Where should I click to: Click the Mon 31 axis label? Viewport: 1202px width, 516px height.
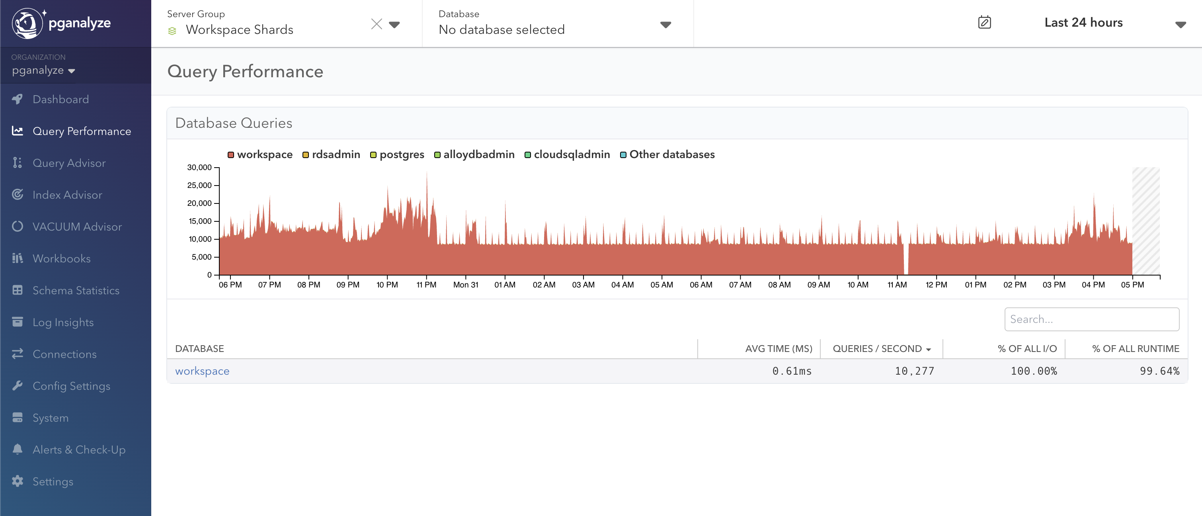(465, 284)
